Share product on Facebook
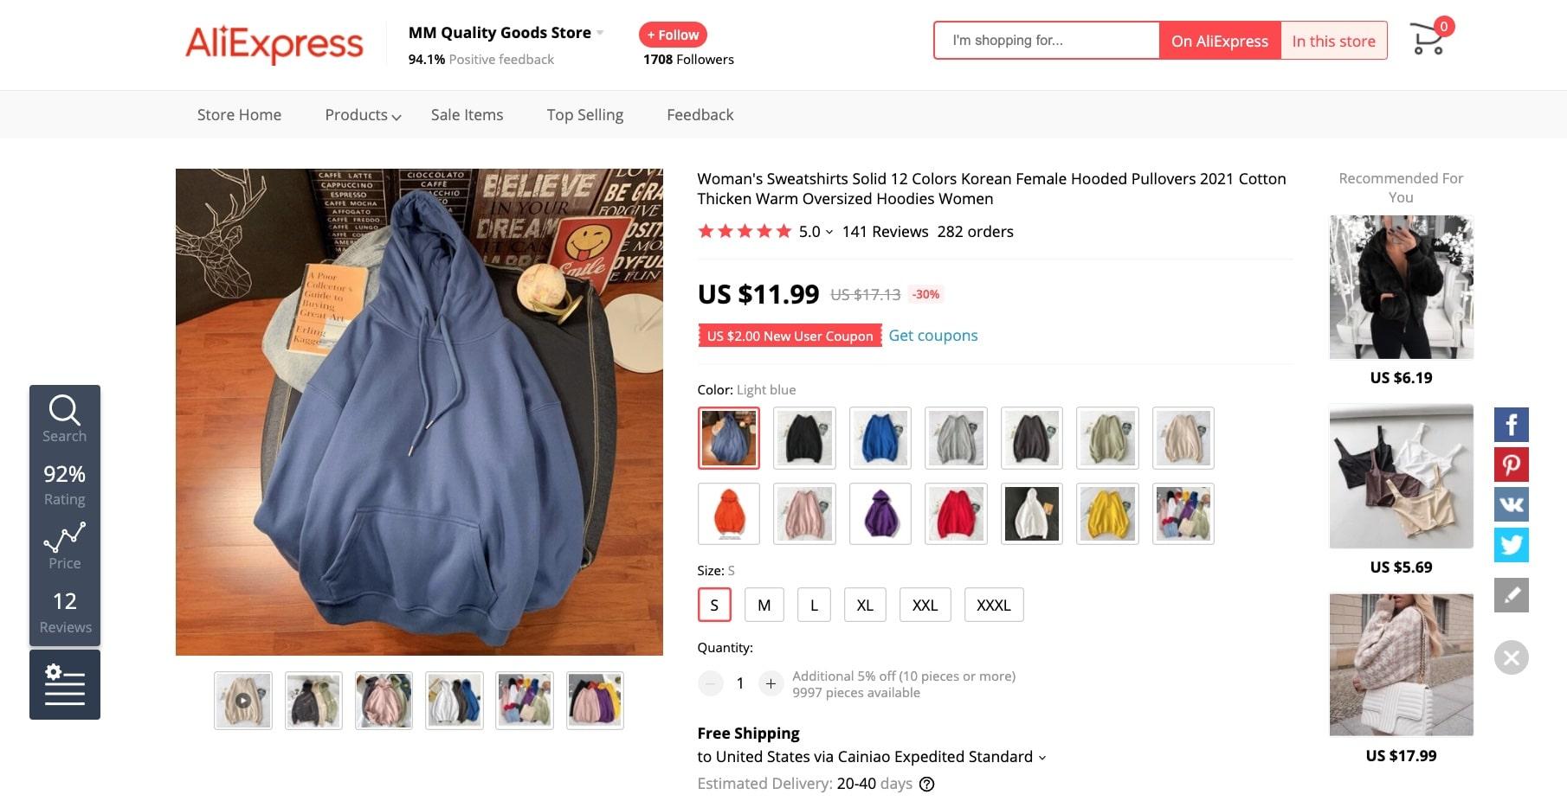The image size is (1567, 801). pyautogui.click(x=1511, y=425)
